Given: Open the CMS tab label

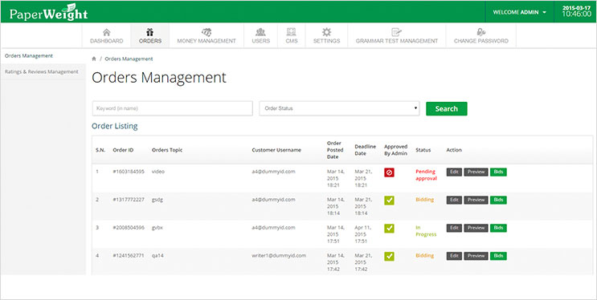Looking at the screenshot, I should [x=291, y=41].
